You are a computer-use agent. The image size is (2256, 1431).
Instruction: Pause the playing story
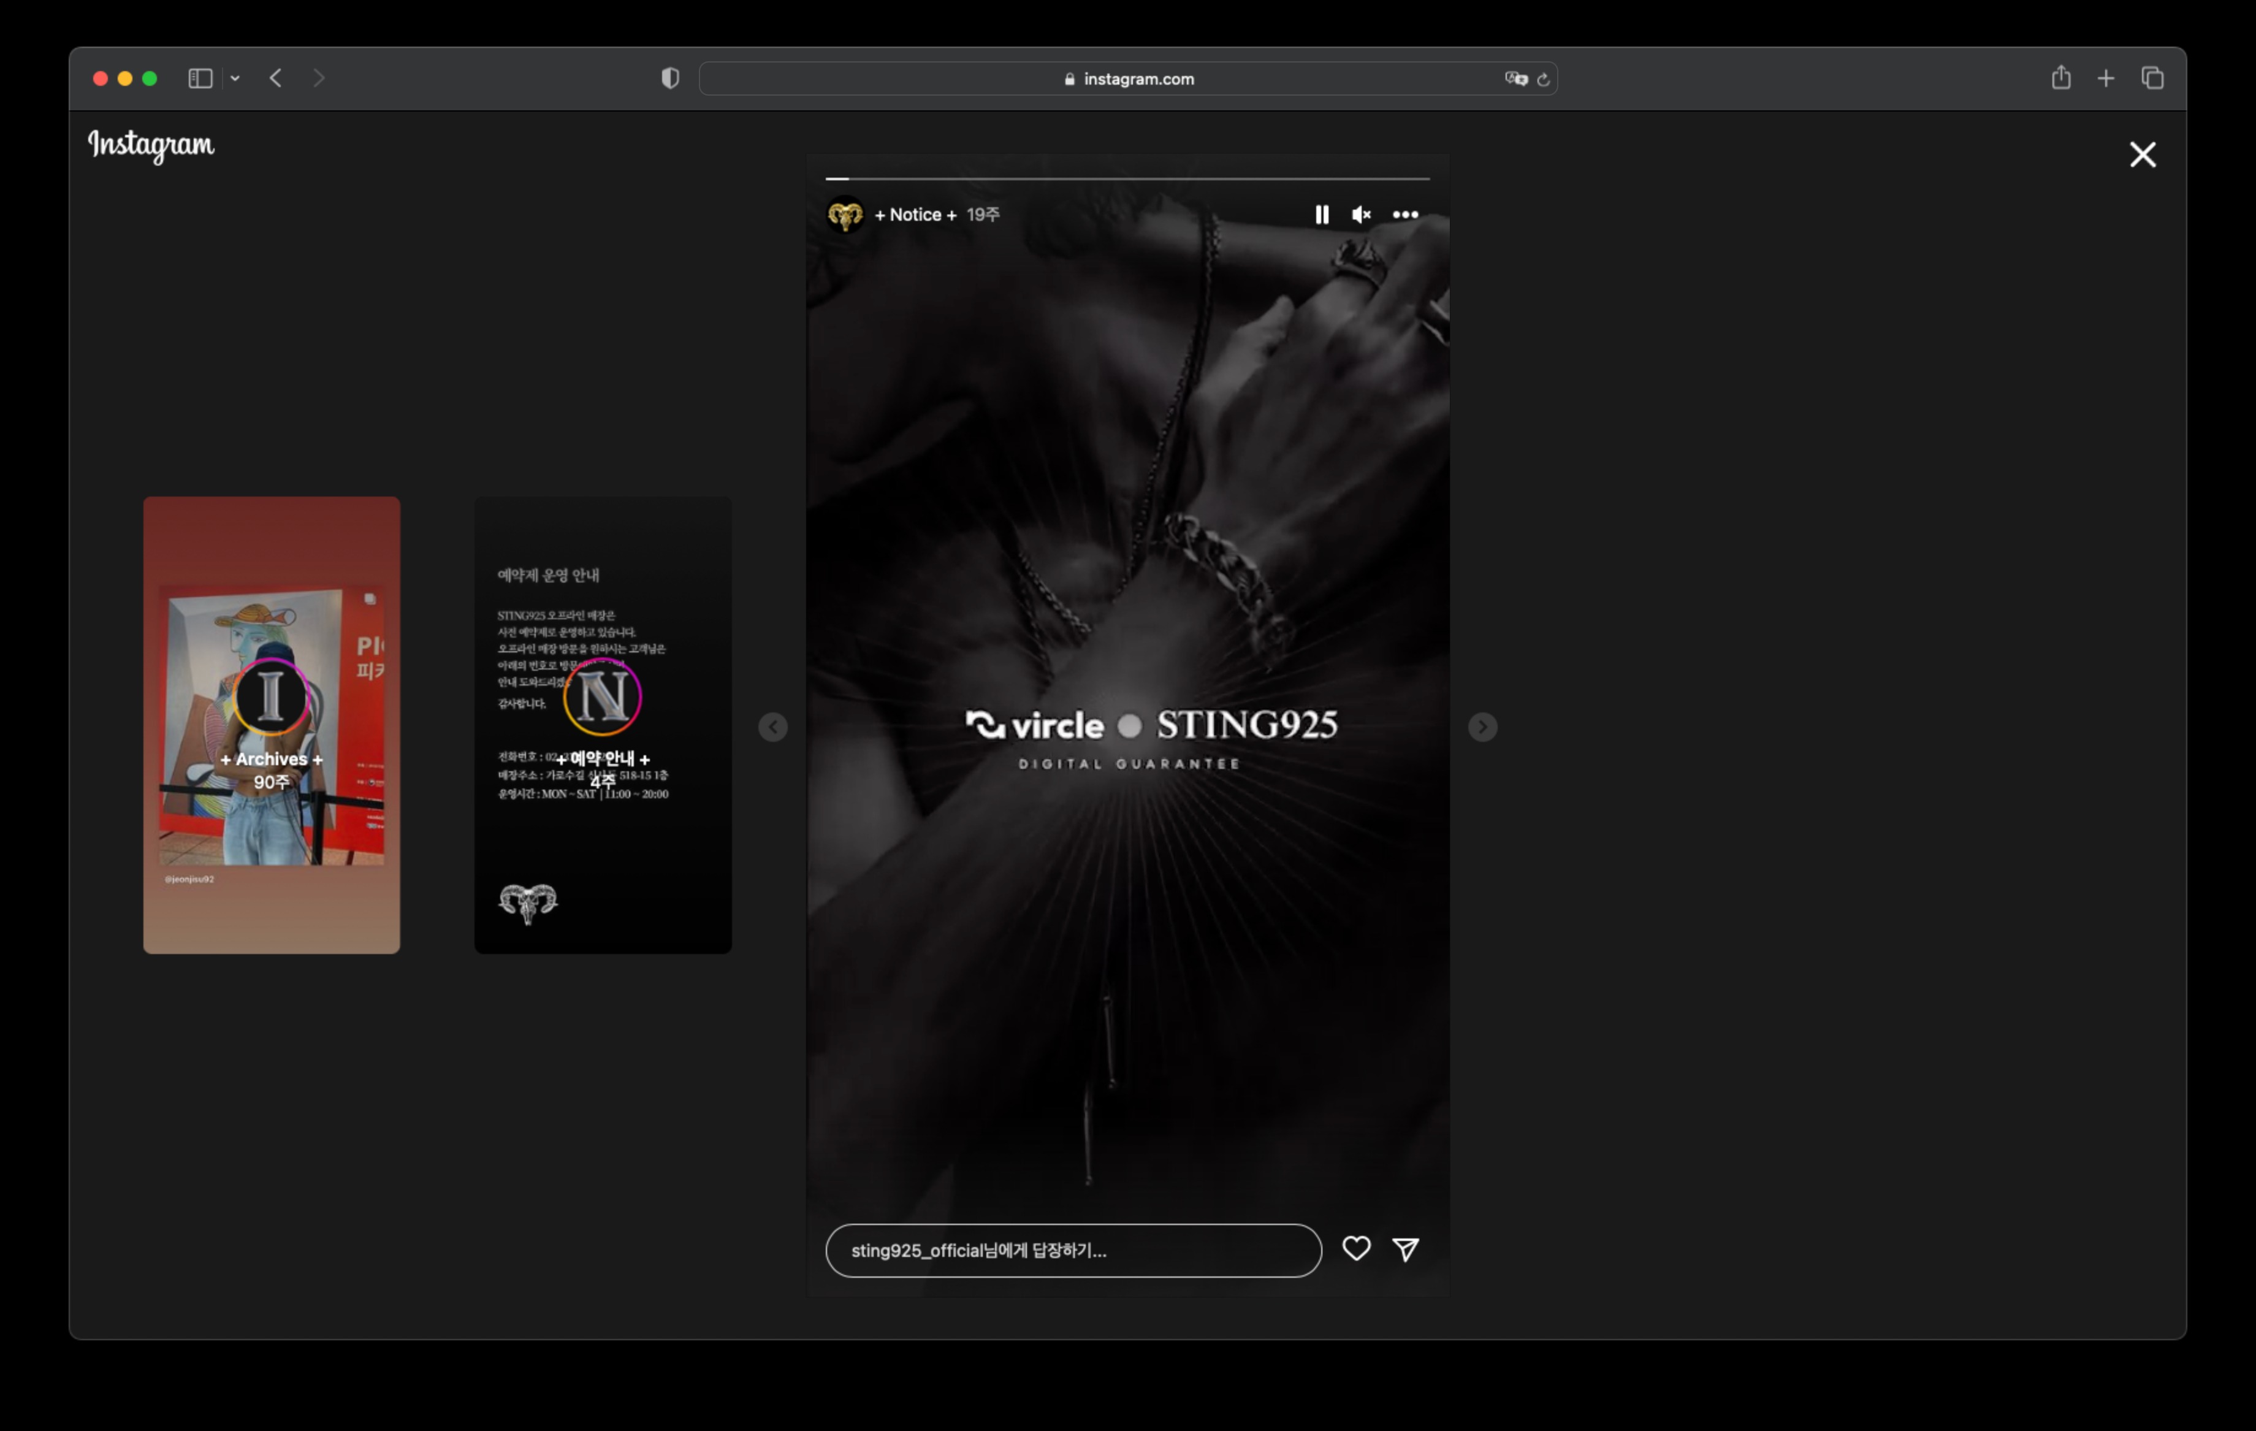[1321, 215]
